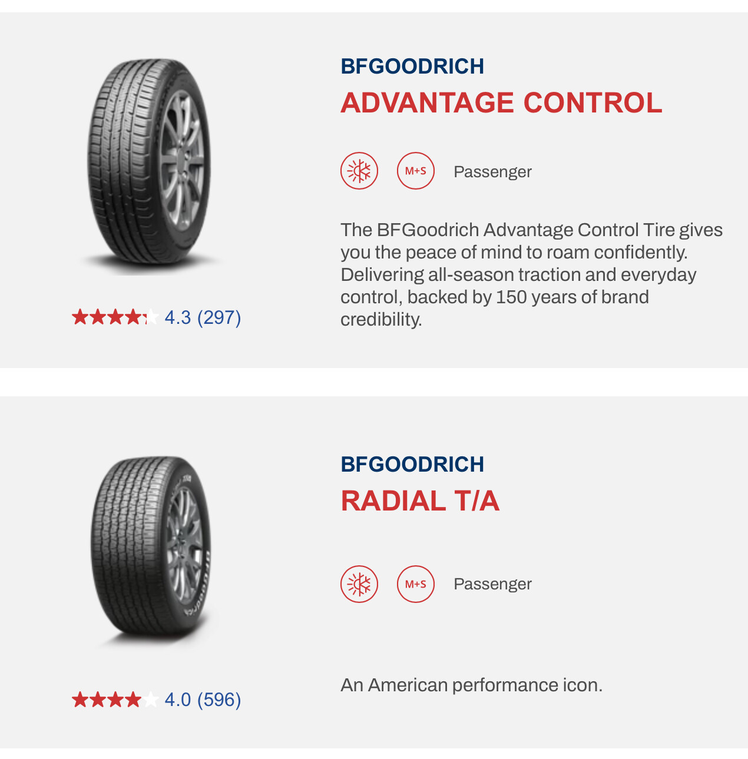Viewport: 748px width, 759px height.
Task: Click "An American performance icon" text
Action: 471,685
